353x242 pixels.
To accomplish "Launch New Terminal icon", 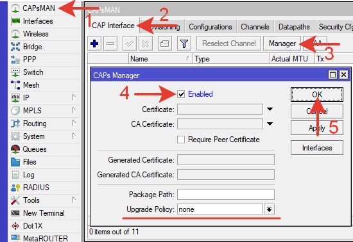I will pyautogui.click(x=15, y=213).
